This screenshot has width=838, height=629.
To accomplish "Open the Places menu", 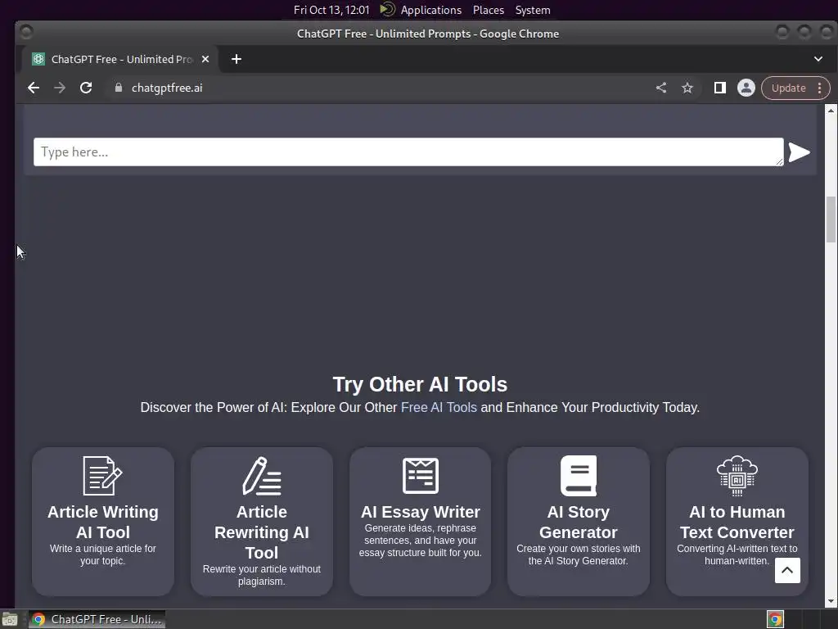I will point(488,10).
